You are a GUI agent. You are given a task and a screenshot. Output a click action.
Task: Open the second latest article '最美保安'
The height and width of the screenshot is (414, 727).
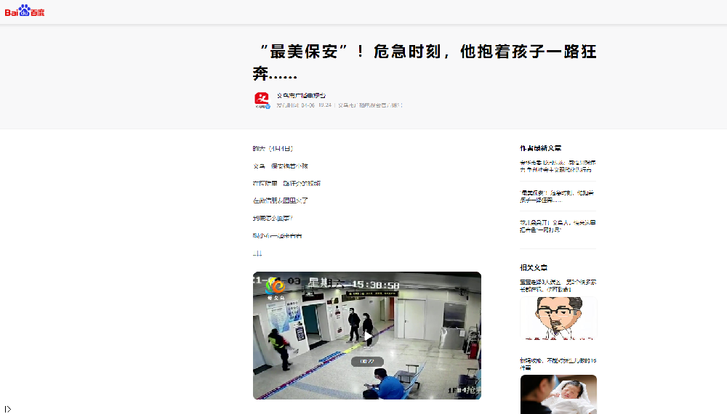[x=558, y=196]
